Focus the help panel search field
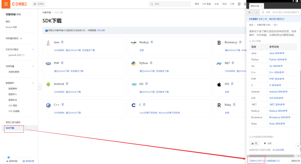This screenshot has width=301, height=164. 280,12
